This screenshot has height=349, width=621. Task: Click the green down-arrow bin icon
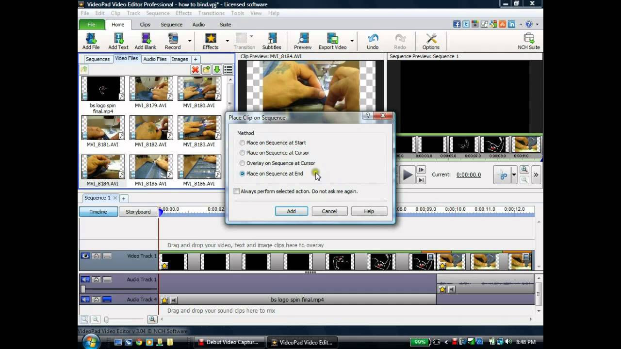(x=217, y=70)
